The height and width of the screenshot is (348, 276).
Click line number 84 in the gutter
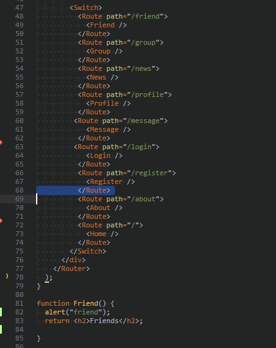[x=19, y=329]
